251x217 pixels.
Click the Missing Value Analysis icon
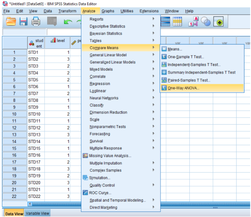click(85, 155)
